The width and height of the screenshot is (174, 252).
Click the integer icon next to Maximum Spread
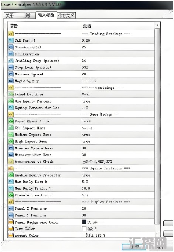[11, 74]
